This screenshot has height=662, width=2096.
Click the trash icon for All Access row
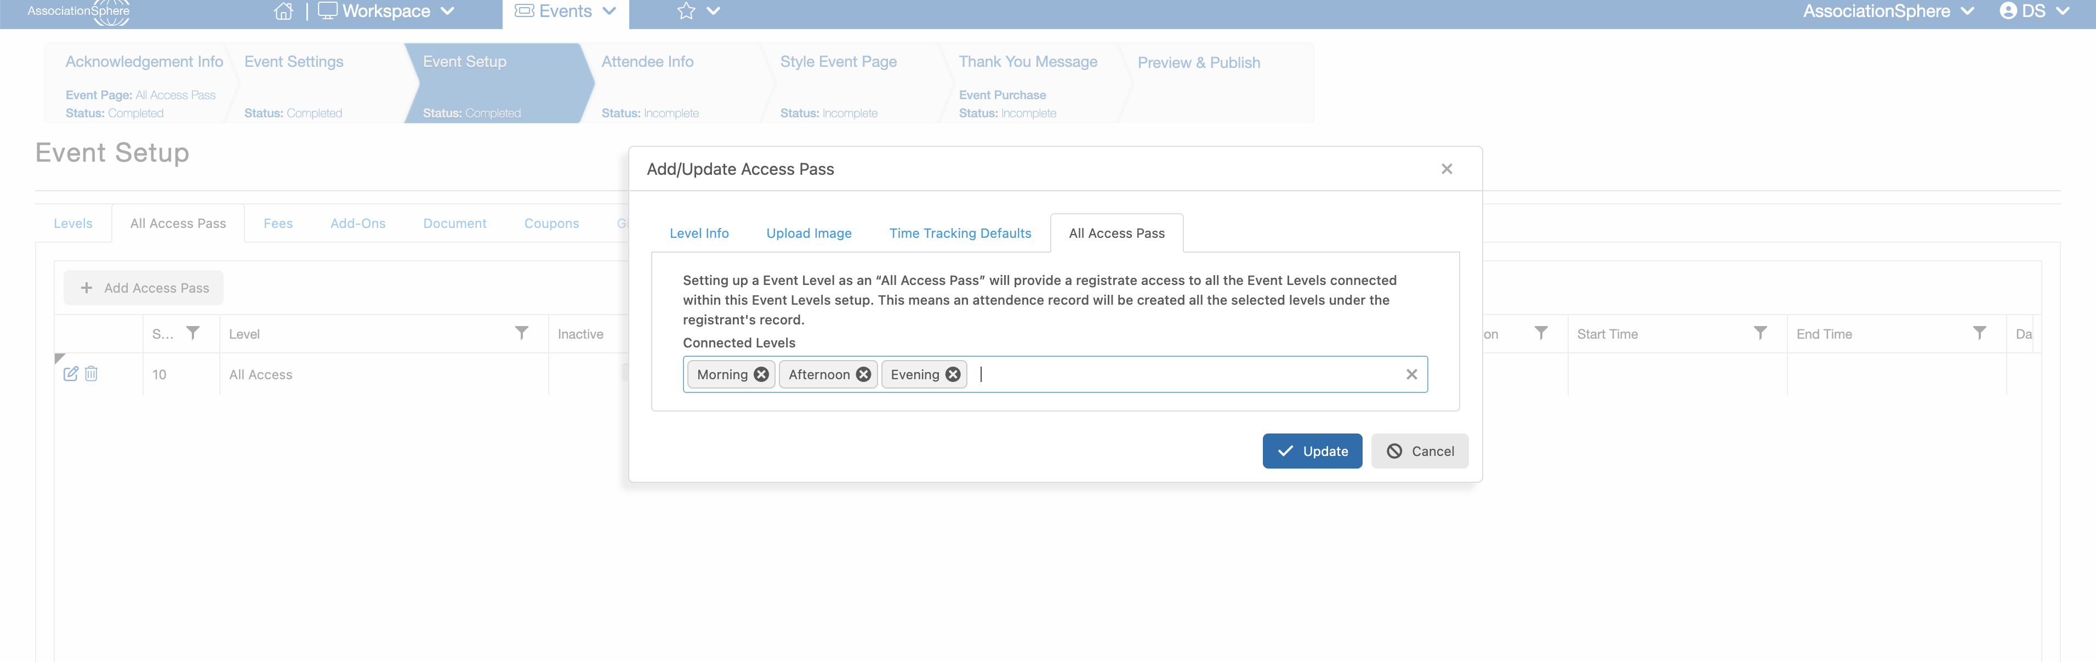[x=91, y=373]
